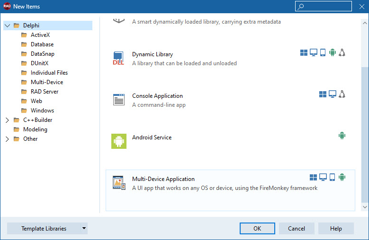Expand the Other tree node
The width and height of the screenshot is (369, 240).
pyautogui.click(x=7, y=139)
